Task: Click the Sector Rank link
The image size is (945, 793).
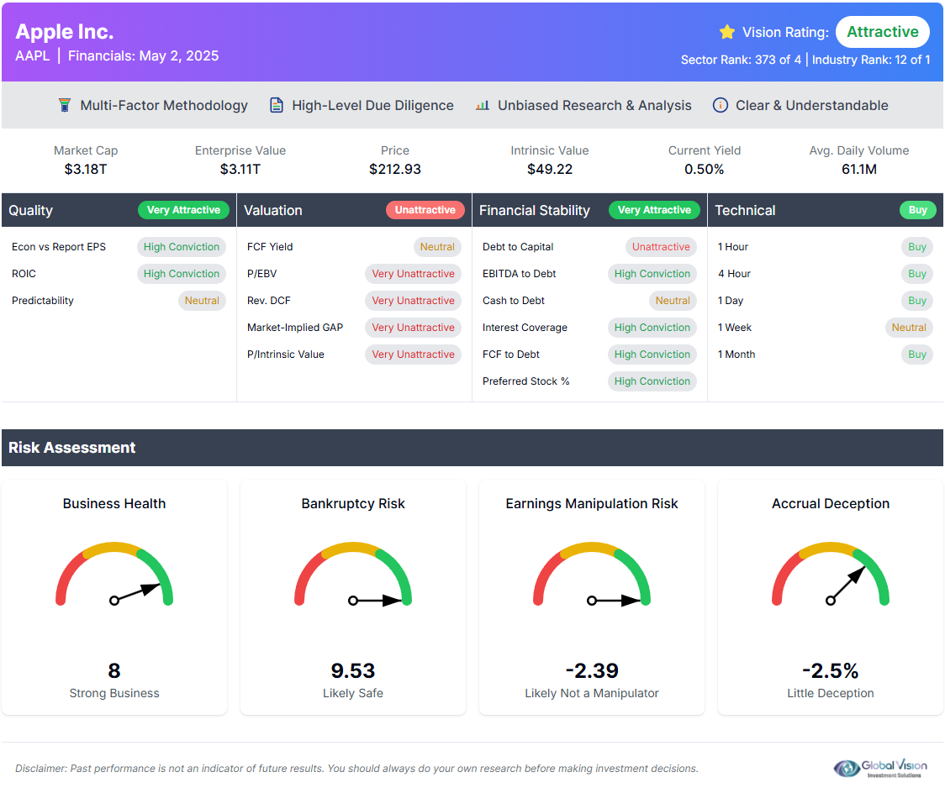Action: click(x=742, y=60)
